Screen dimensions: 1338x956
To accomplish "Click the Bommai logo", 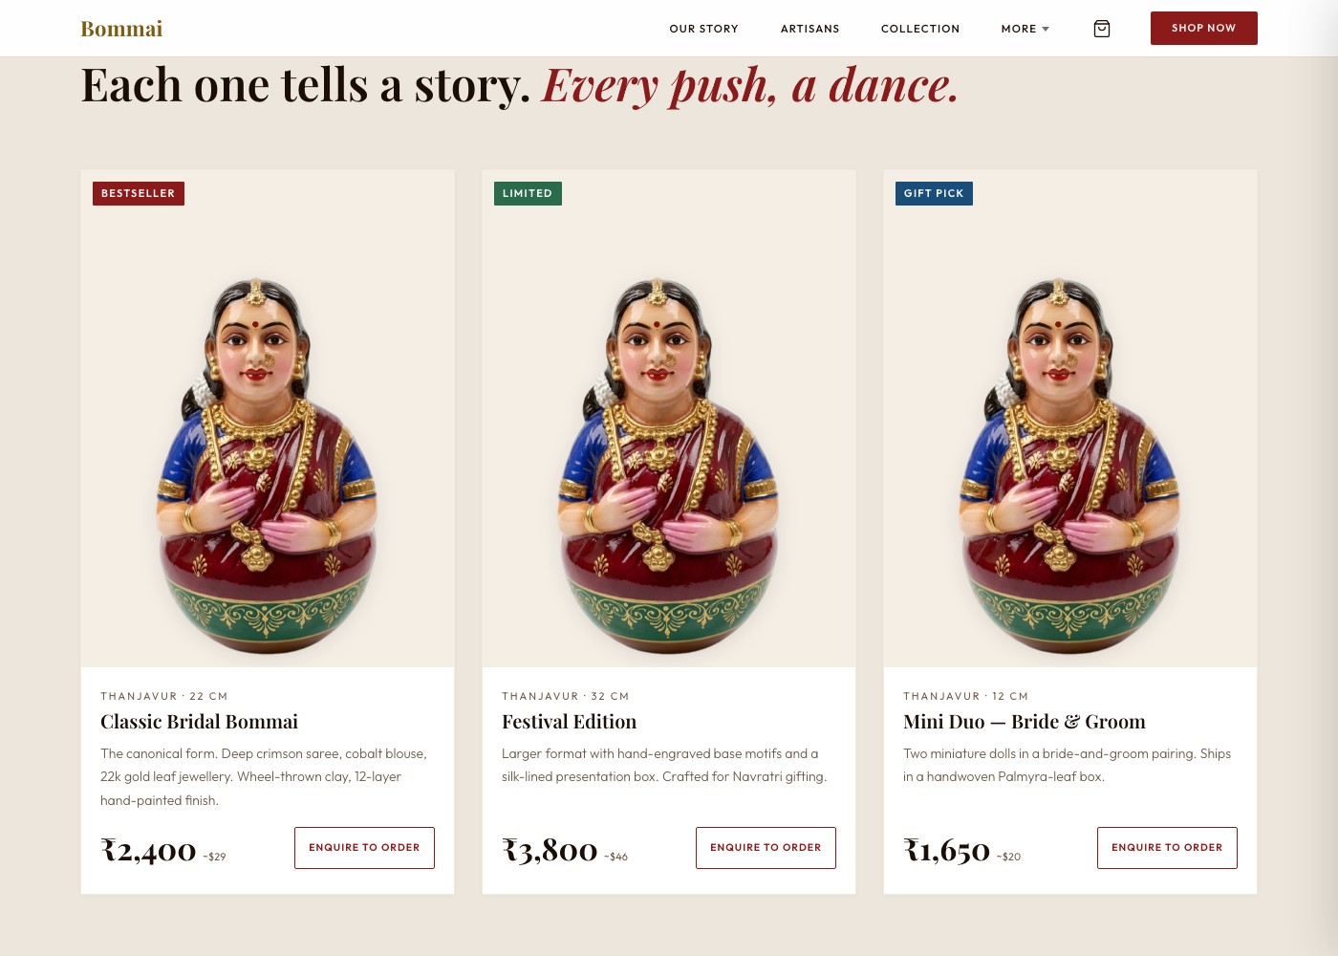I will [x=121, y=29].
